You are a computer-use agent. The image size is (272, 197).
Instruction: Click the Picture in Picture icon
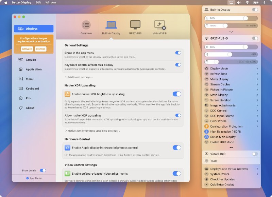[206, 90]
